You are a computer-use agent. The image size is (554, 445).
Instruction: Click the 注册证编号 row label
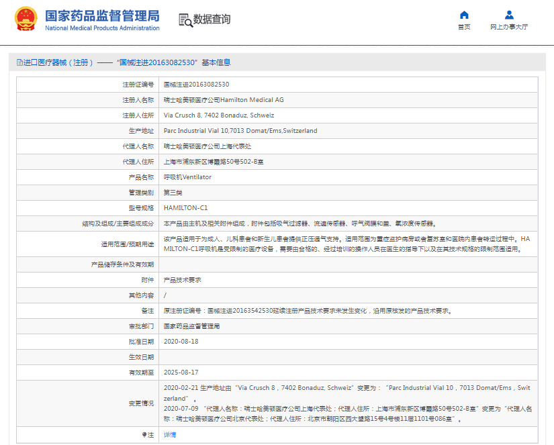138,85
